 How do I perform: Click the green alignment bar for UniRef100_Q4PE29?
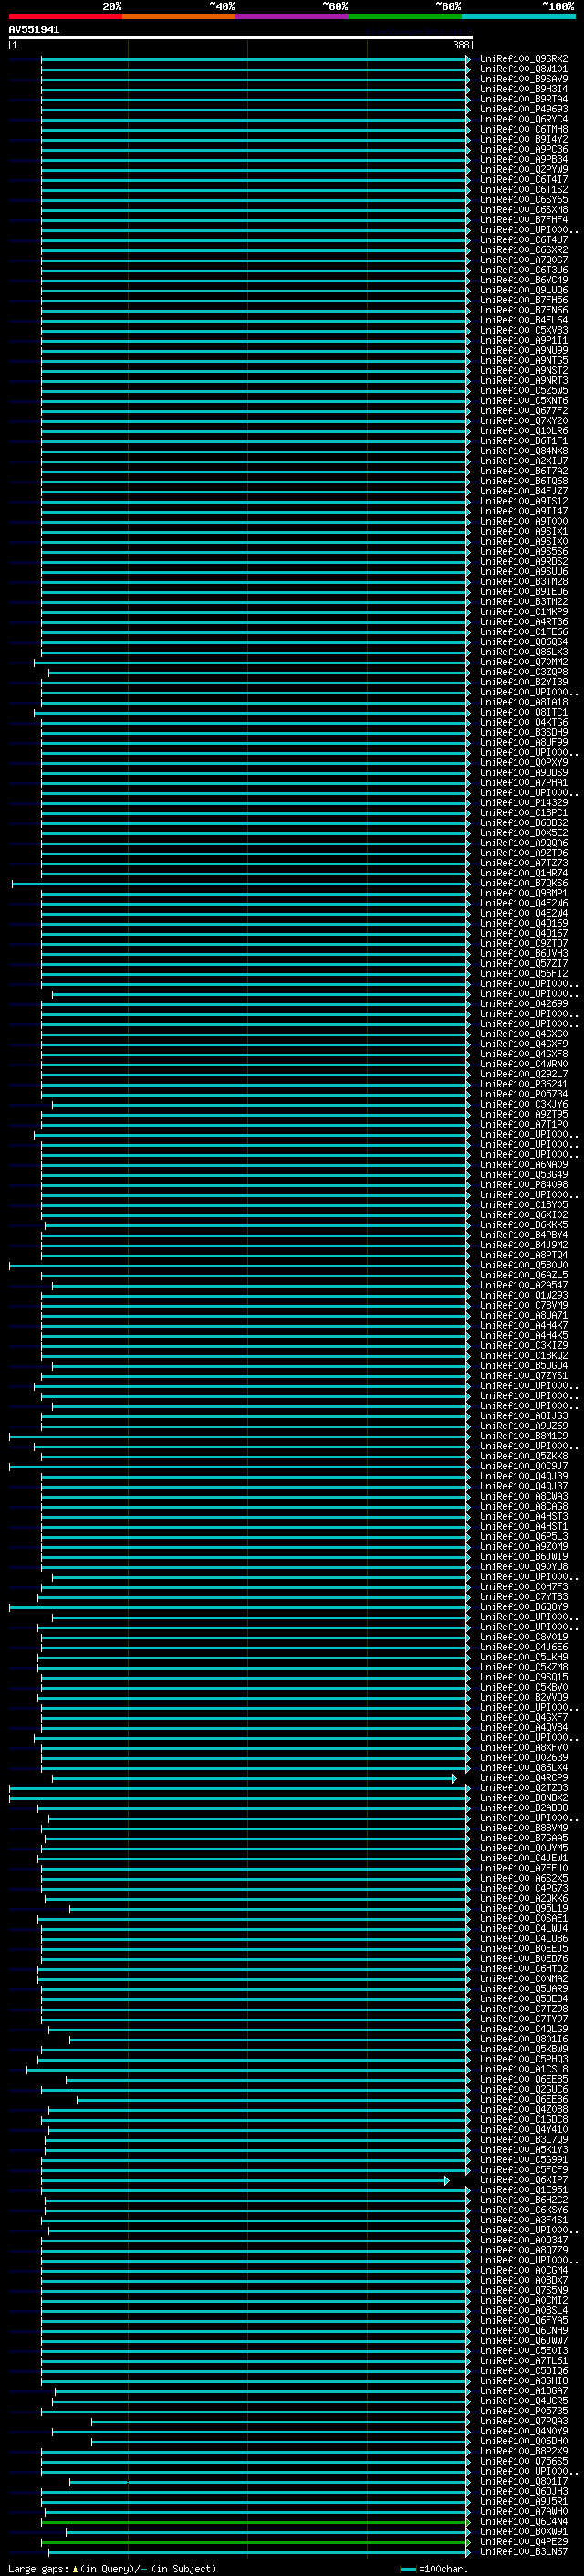tap(255, 2541)
